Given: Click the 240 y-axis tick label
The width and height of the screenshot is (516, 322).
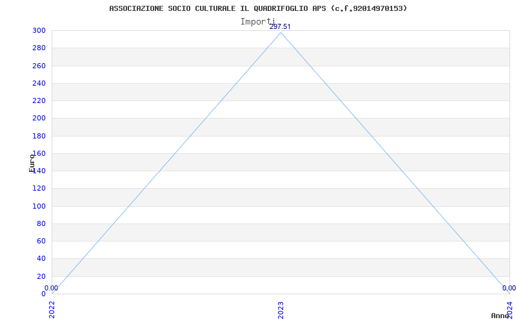Looking at the screenshot, I should click(x=39, y=83).
